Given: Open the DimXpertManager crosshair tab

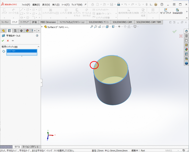Looking at the screenshot, I should coord(21,31).
